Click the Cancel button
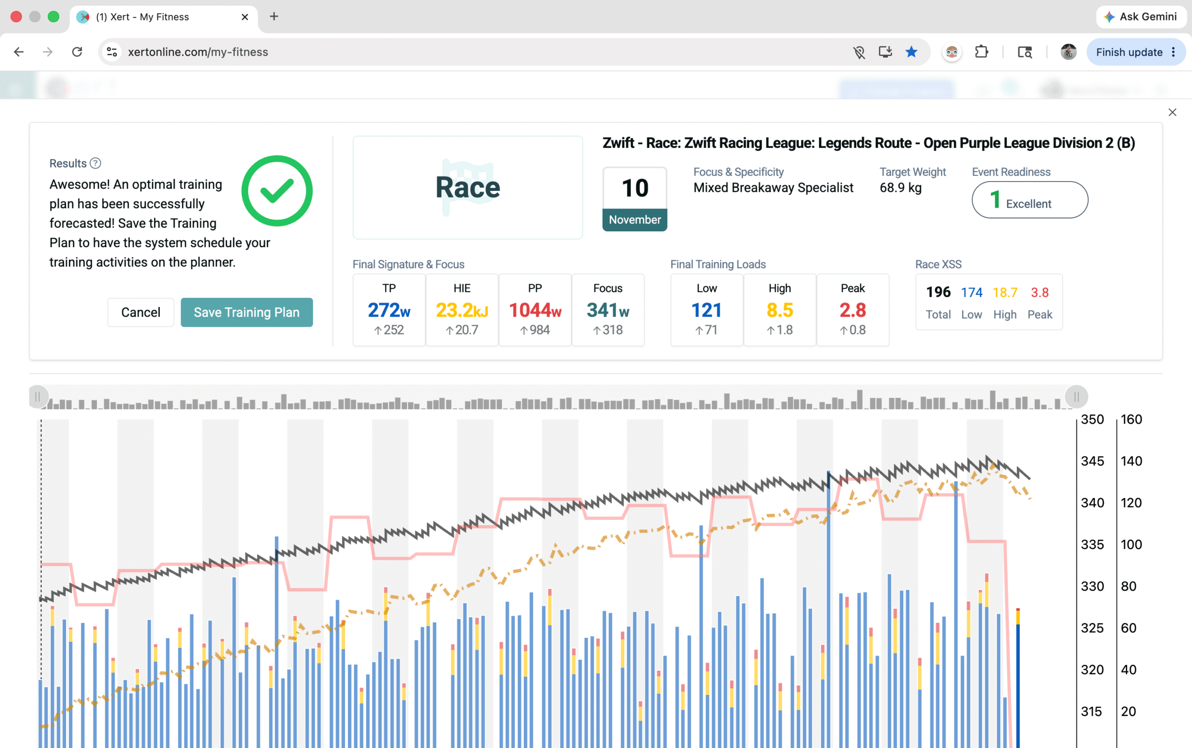Image resolution: width=1192 pixels, height=748 pixels. tap(141, 312)
